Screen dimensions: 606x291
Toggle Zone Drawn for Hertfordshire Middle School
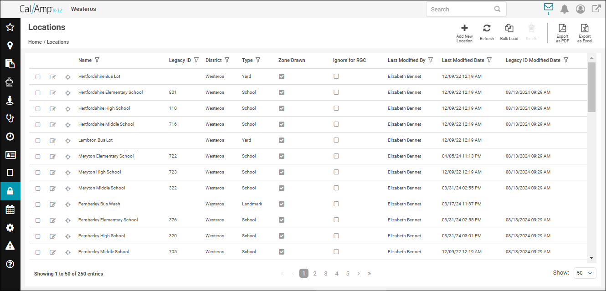tap(282, 124)
